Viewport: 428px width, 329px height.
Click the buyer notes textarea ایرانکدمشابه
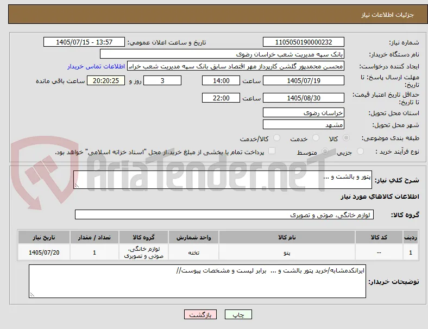197,281
